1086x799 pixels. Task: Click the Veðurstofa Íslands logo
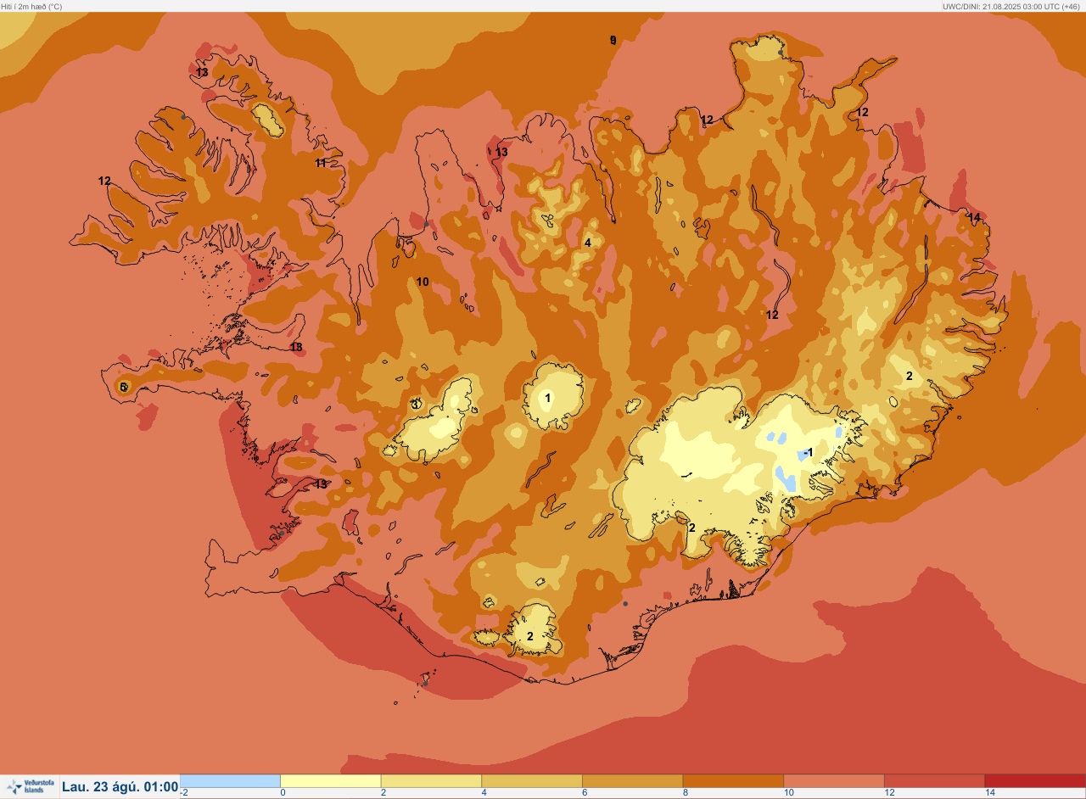[30, 787]
